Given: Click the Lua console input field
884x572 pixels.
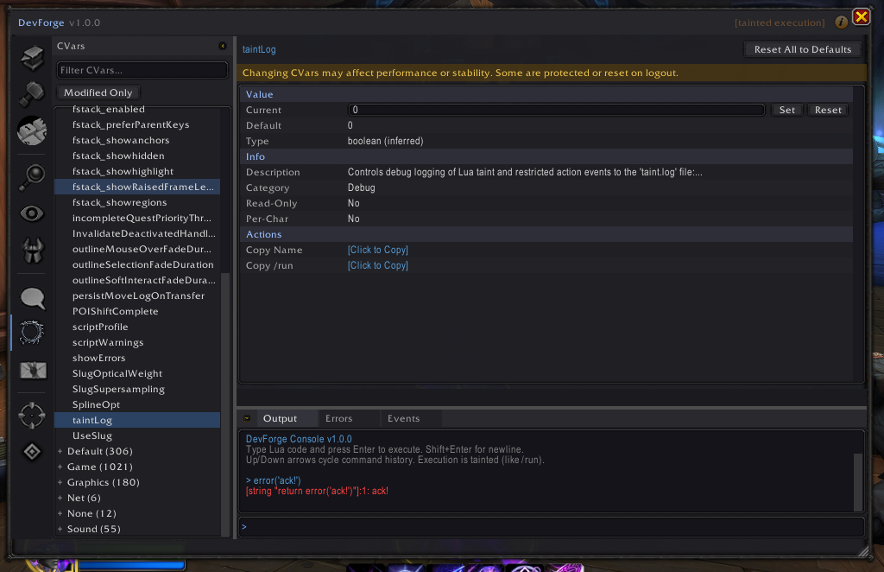Looking at the screenshot, I should [x=550, y=526].
